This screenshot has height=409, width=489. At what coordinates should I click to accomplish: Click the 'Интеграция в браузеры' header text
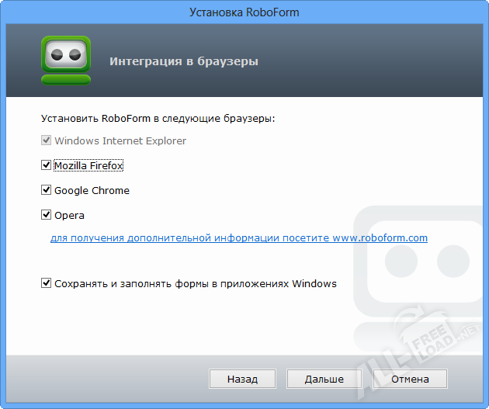tap(184, 61)
